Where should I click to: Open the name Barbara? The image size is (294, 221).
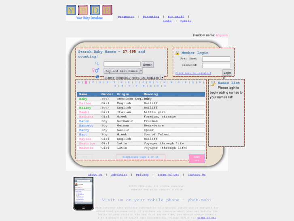(x=86, y=117)
